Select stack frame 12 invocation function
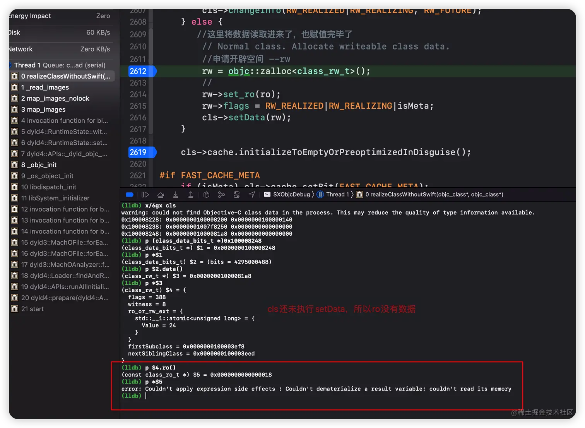The image size is (585, 428). tap(62, 209)
